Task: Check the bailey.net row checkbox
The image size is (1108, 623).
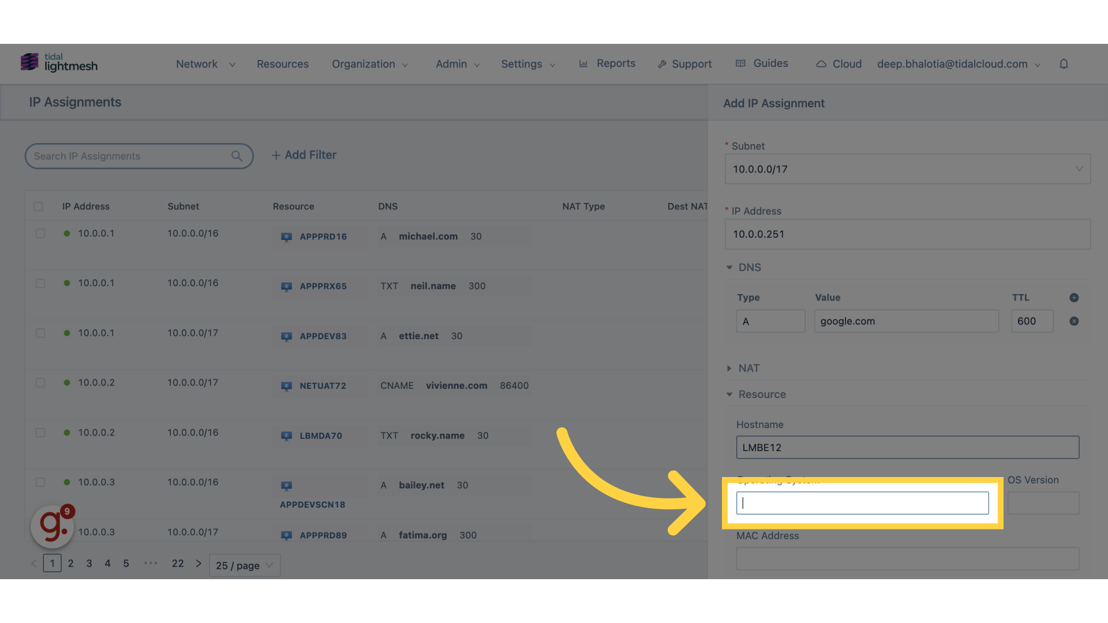Action: [40, 482]
